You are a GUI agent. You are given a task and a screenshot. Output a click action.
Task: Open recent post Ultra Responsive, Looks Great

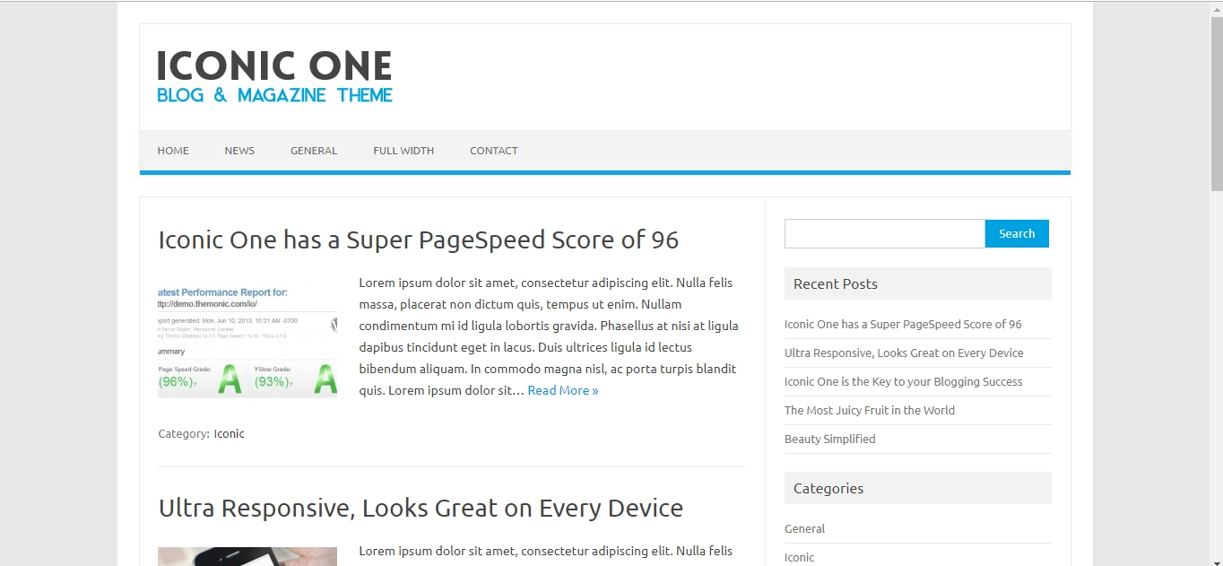coord(903,353)
